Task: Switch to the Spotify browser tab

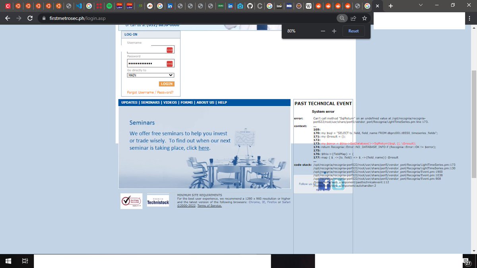Action: (109, 6)
